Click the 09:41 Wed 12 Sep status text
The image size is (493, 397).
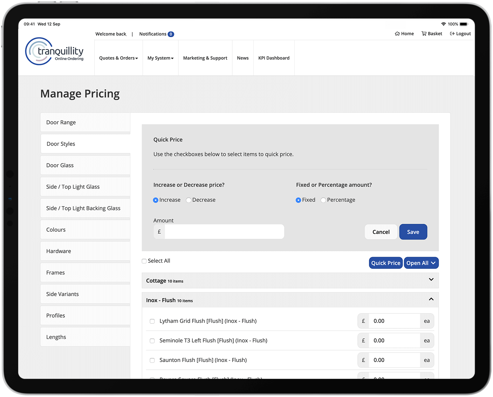tap(42, 24)
